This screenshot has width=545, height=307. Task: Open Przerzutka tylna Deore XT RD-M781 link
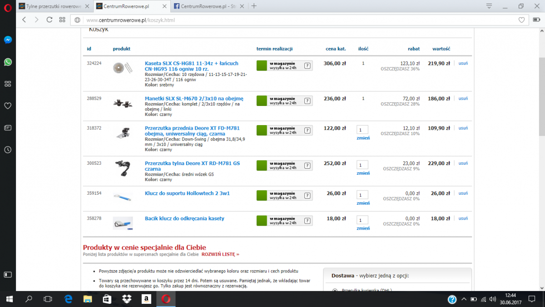pyautogui.click(x=192, y=166)
